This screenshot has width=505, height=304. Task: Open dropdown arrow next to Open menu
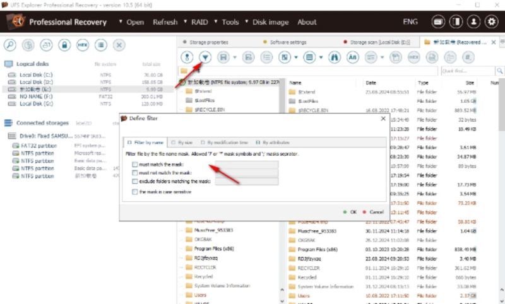tap(121, 21)
